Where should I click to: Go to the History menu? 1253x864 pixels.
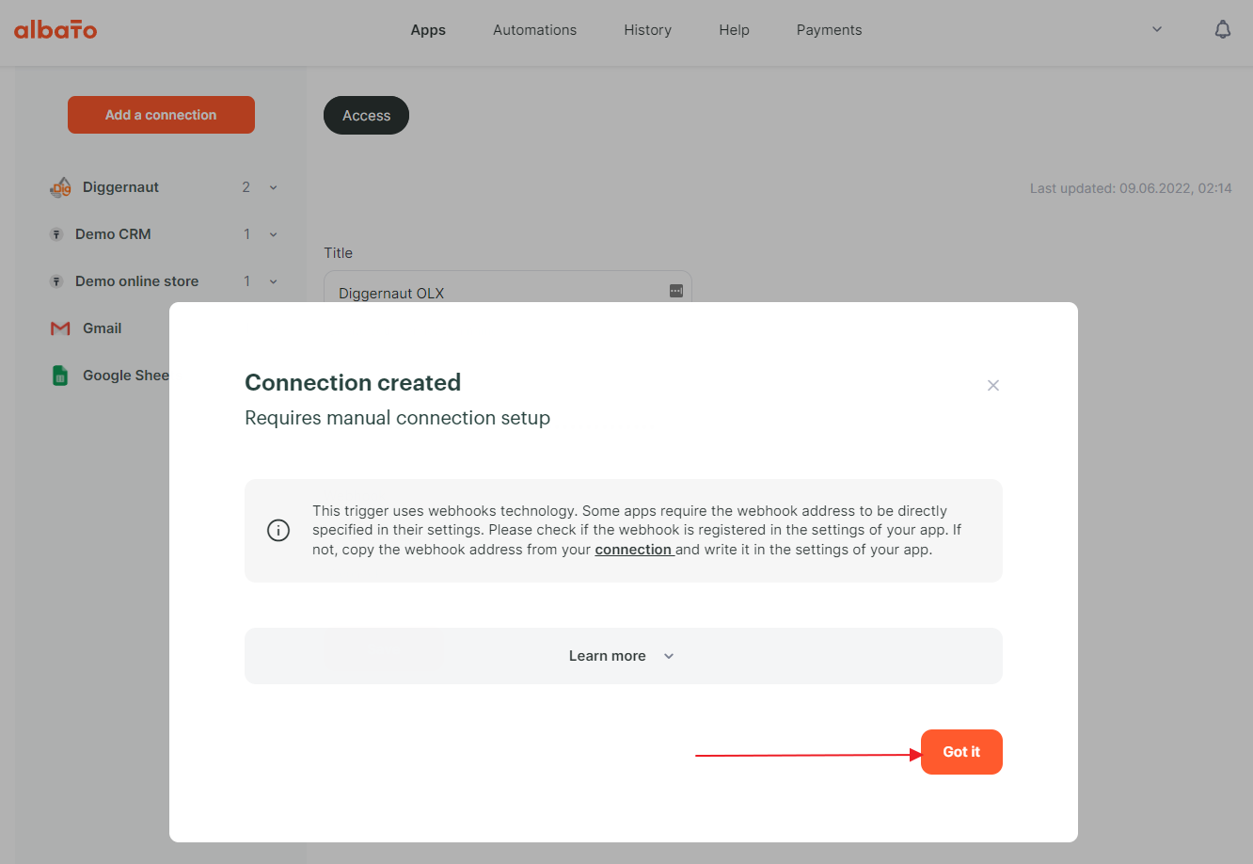pos(647,30)
